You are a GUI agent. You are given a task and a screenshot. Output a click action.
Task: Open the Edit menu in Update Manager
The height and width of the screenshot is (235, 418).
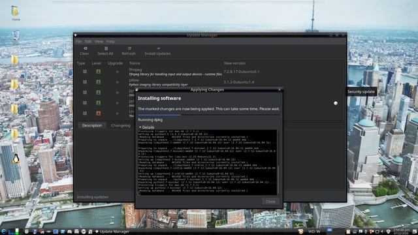(88, 41)
